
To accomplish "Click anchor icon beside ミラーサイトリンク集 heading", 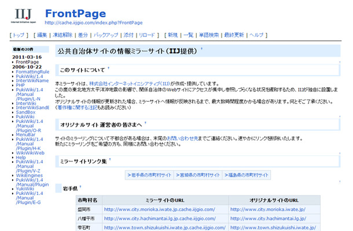I will click(x=110, y=159).
